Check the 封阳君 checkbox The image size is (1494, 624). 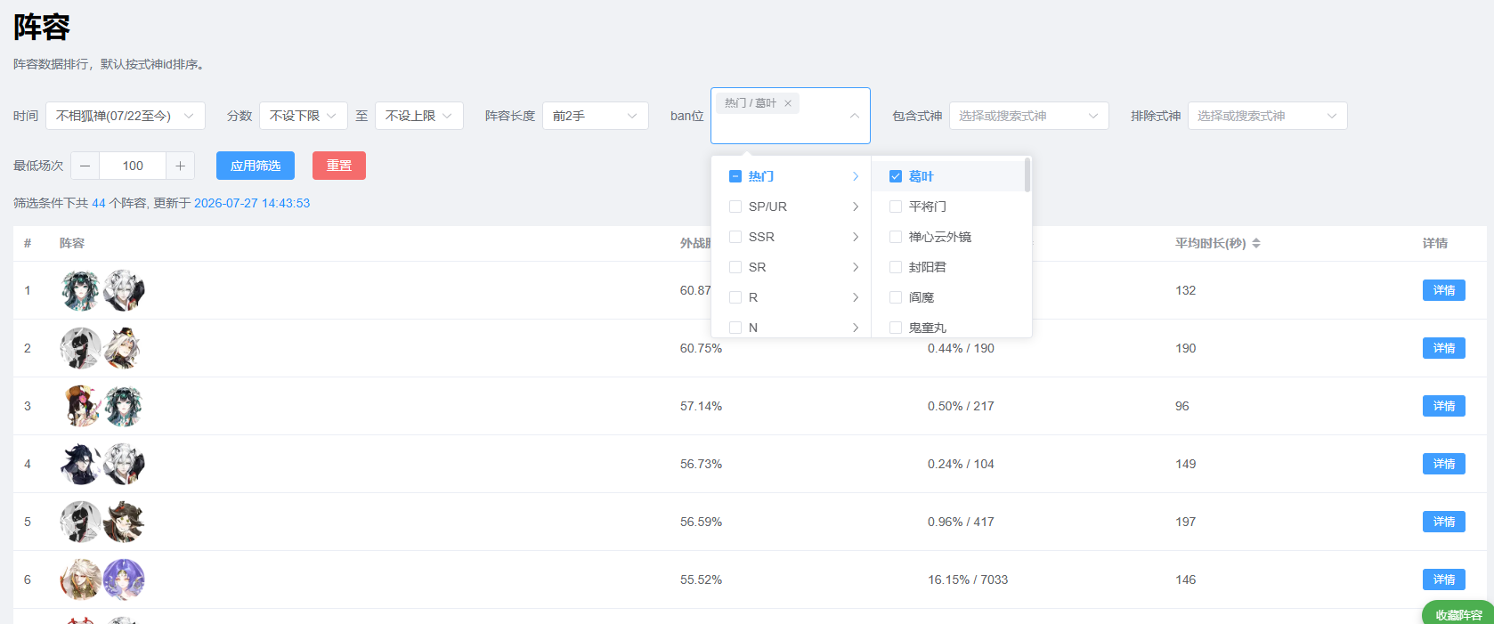tap(896, 267)
